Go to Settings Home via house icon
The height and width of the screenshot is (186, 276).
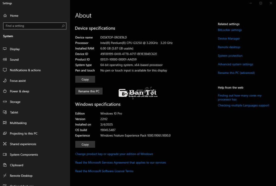[5, 15]
